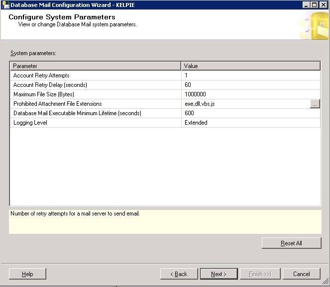
Task: Click the wizard title bar mail icon
Action: click(5, 4)
